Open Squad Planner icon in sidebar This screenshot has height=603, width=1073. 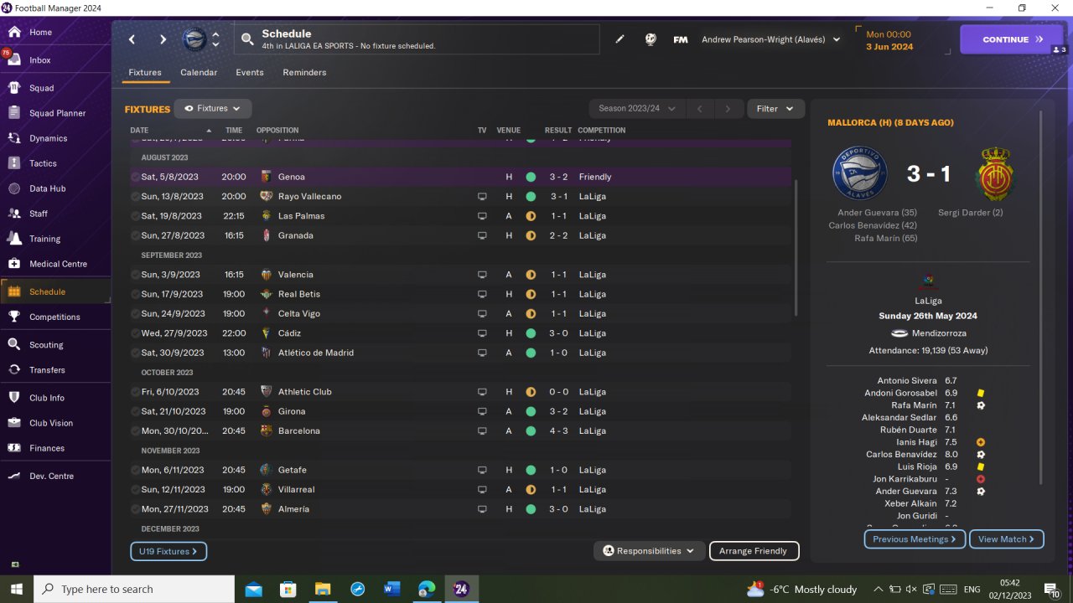(14, 113)
